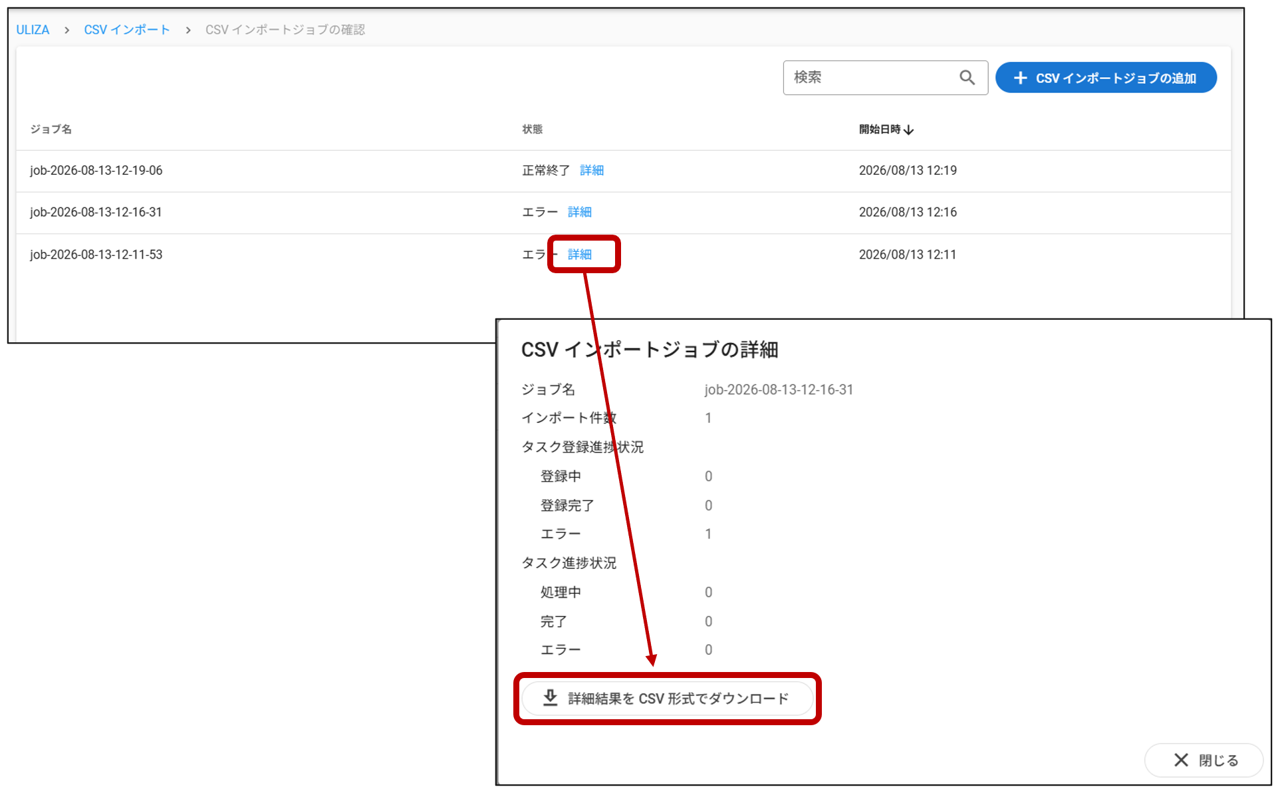Click CSV インポートジョブの追加 button

(x=1106, y=78)
